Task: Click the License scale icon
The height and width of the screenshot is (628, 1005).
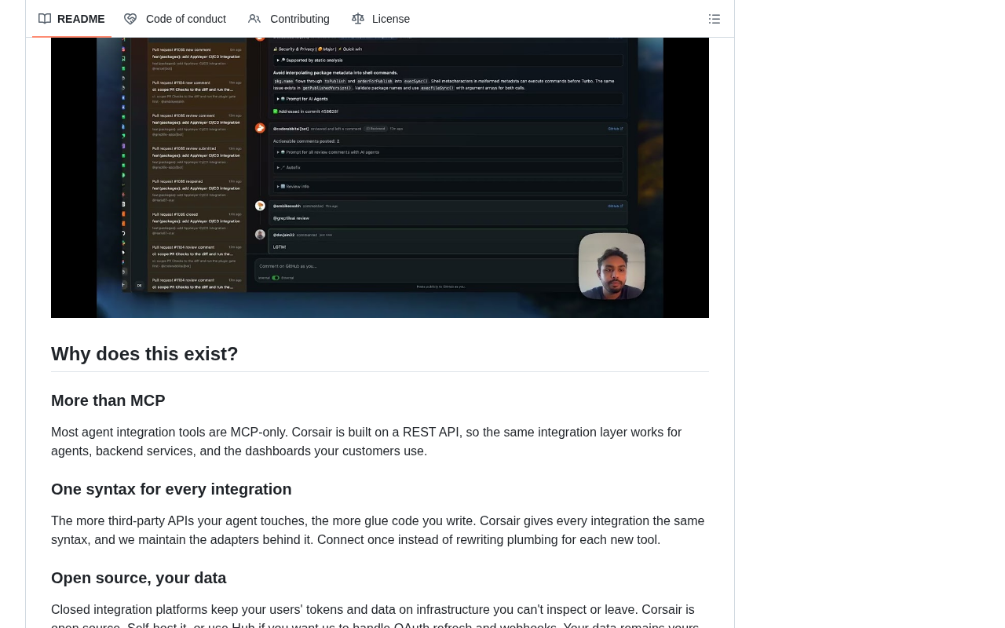Action: click(358, 19)
